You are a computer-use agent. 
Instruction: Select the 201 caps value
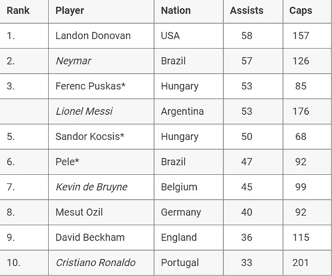[x=301, y=262]
